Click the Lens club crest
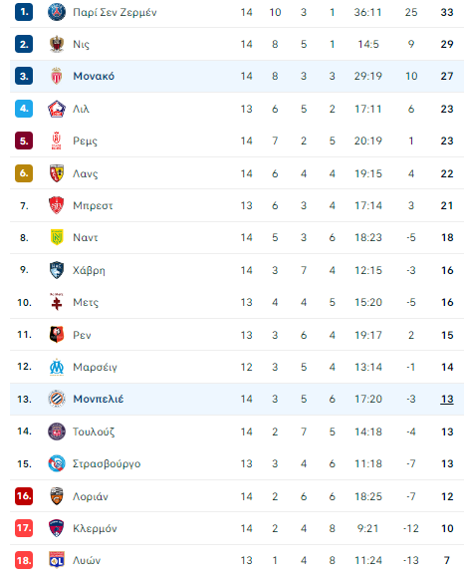 (57, 173)
